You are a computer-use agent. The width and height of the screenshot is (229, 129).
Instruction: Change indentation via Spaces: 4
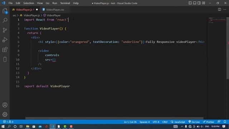click(x=145, y=122)
